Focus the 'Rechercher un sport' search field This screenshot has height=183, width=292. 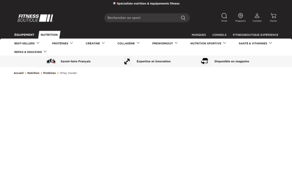coord(147,18)
